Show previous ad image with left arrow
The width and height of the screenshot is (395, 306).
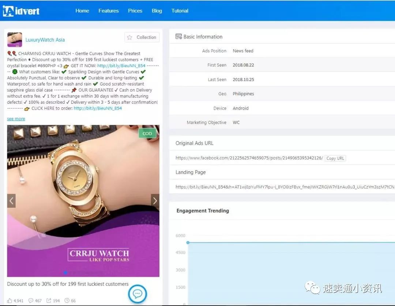click(x=11, y=200)
